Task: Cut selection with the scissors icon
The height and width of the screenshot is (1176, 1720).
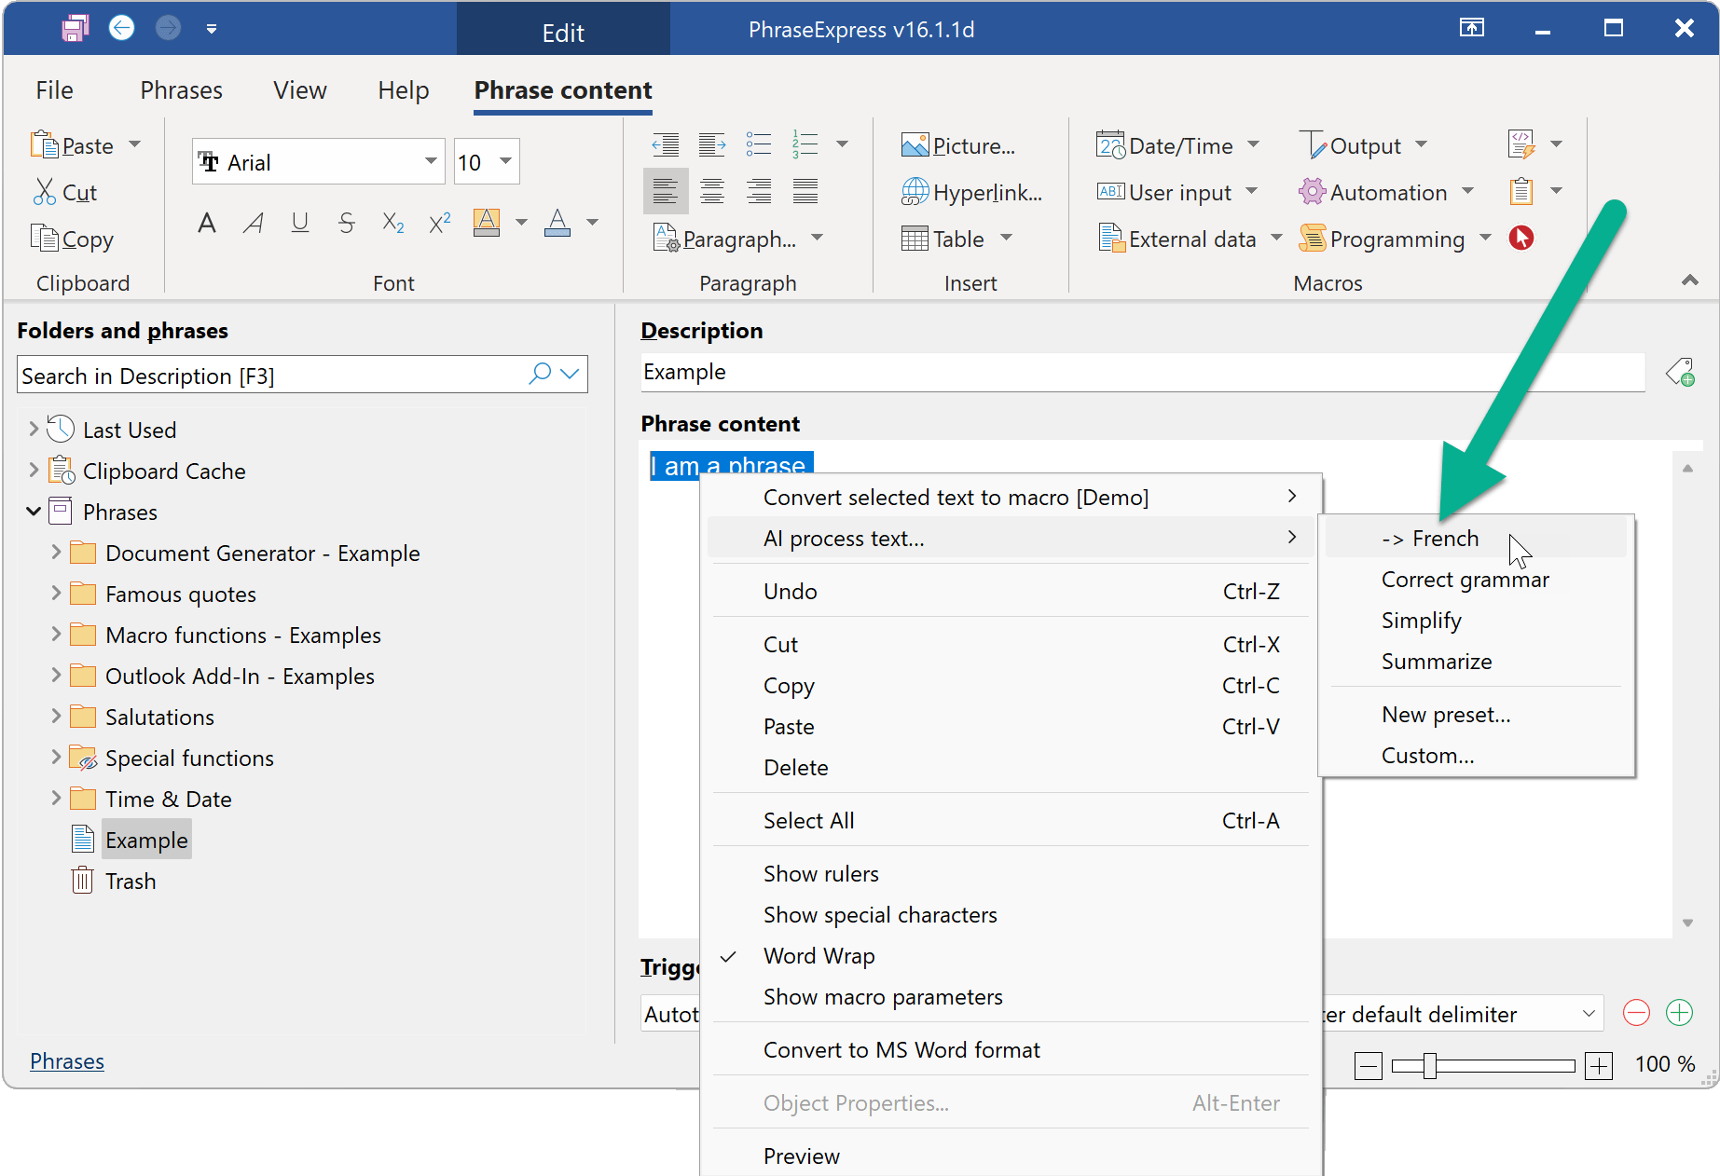Action: pyautogui.click(x=44, y=192)
